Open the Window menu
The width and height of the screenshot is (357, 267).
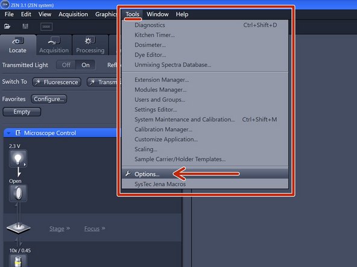click(x=157, y=14)
